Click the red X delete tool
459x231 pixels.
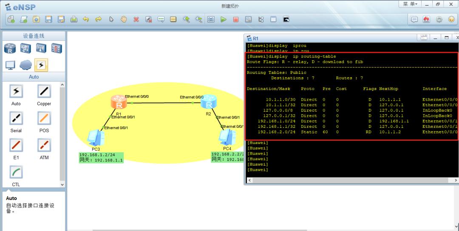tap(136, 20)
